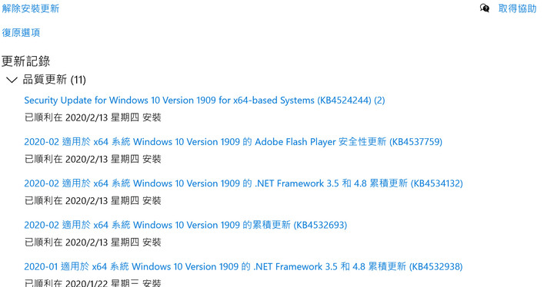Select install status text under KB4534132
Screen dimensions: 554x287
(x=92, y=200)
